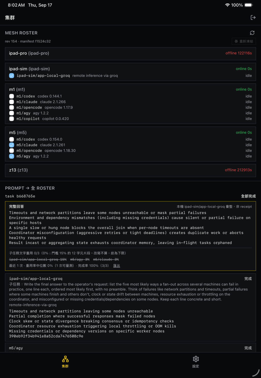This screenshot has width=261, height=378.
Task: Click the 匯出 export link
Action: pos(116,266)
